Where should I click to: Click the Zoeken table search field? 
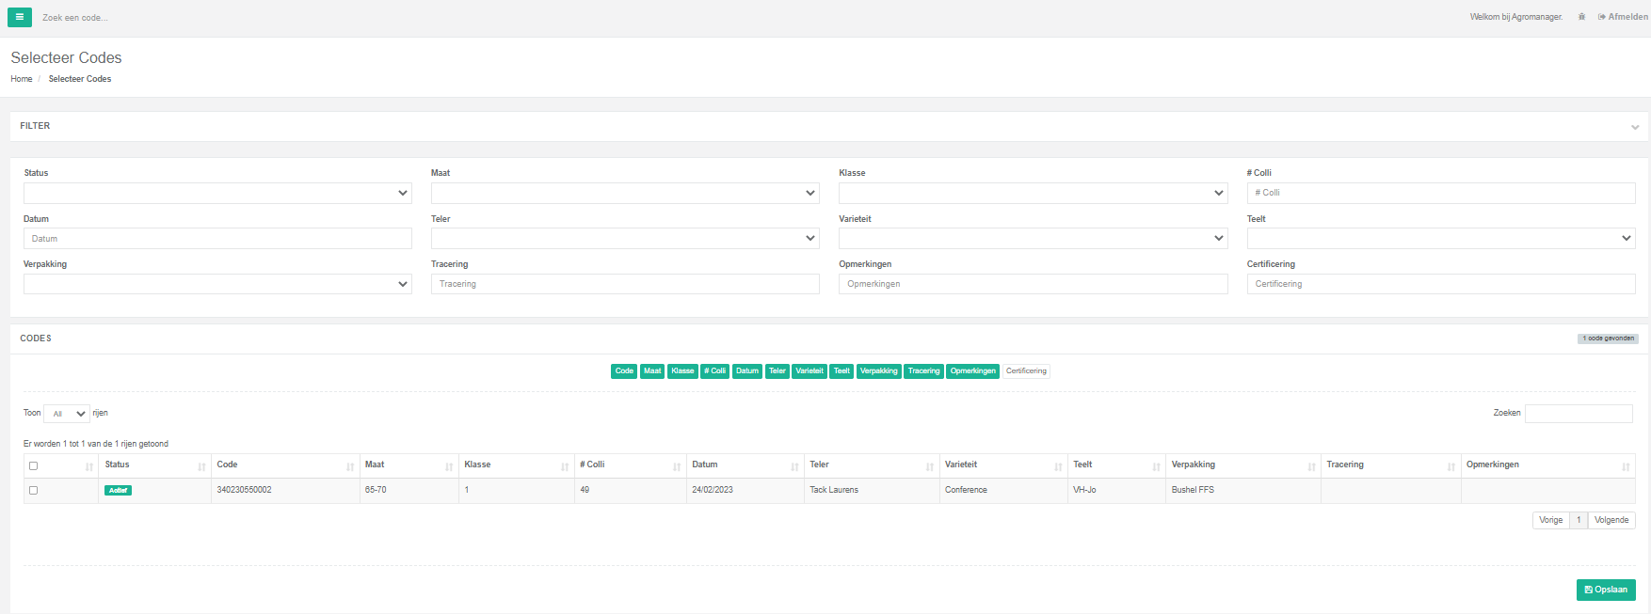(x=1578, y=414)
